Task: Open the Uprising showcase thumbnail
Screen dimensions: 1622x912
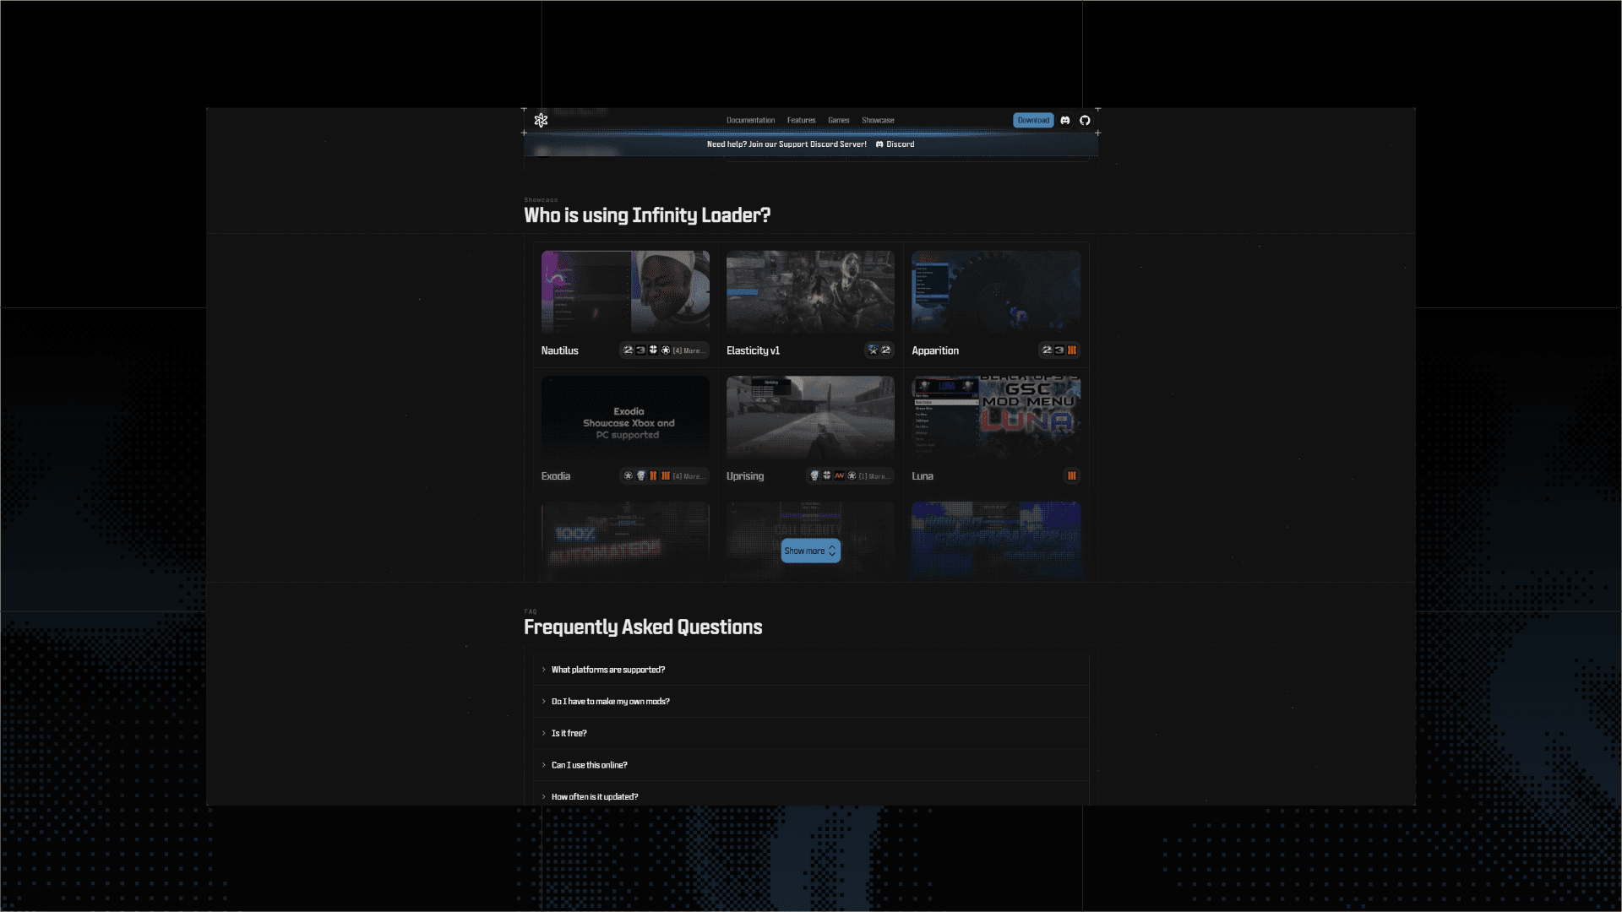Action: click(x=810, y=418)
